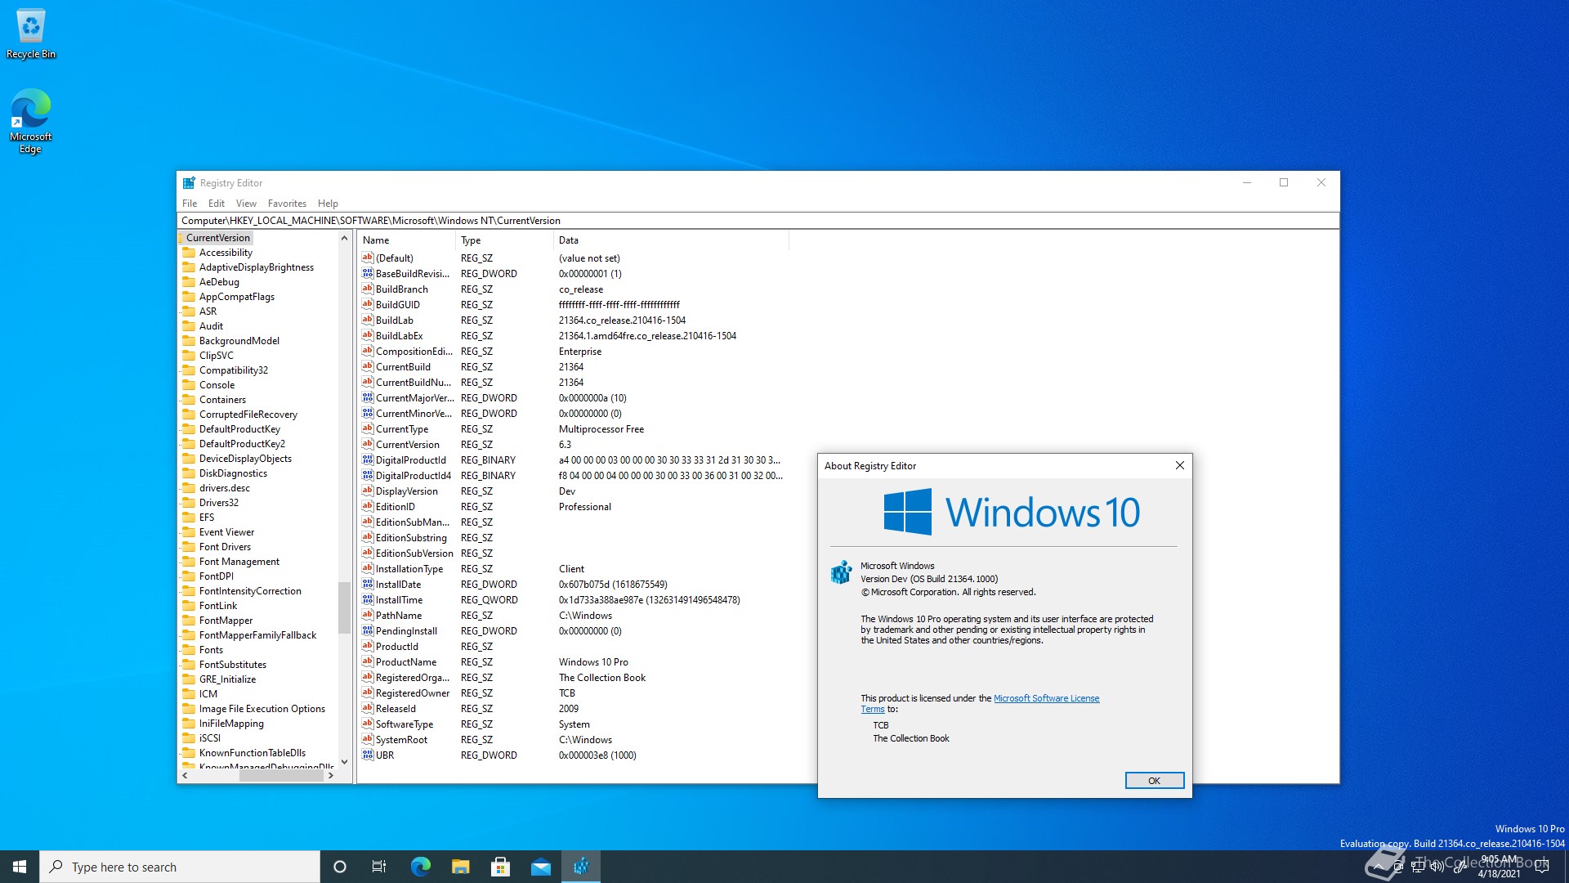Click the tree horizontal scrollbar left arrow
The image size is (1569, 883).
185,776
